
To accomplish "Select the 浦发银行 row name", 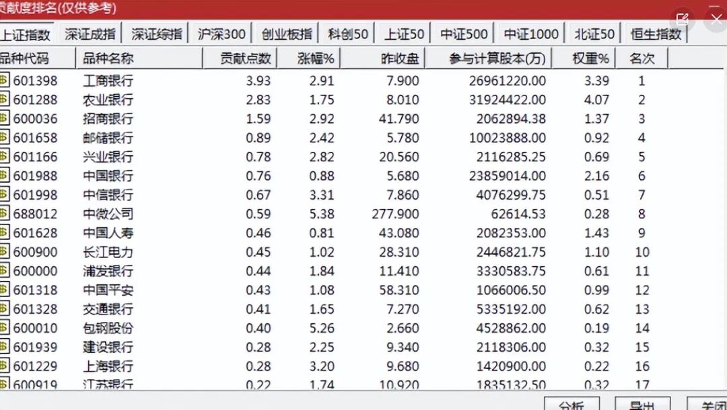I will pyautogui.click(x=108, y=271).
